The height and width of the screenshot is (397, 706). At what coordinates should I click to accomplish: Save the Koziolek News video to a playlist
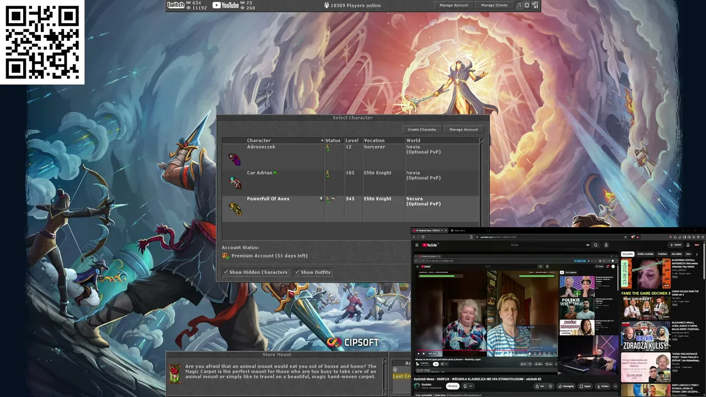tap(585, 386)
